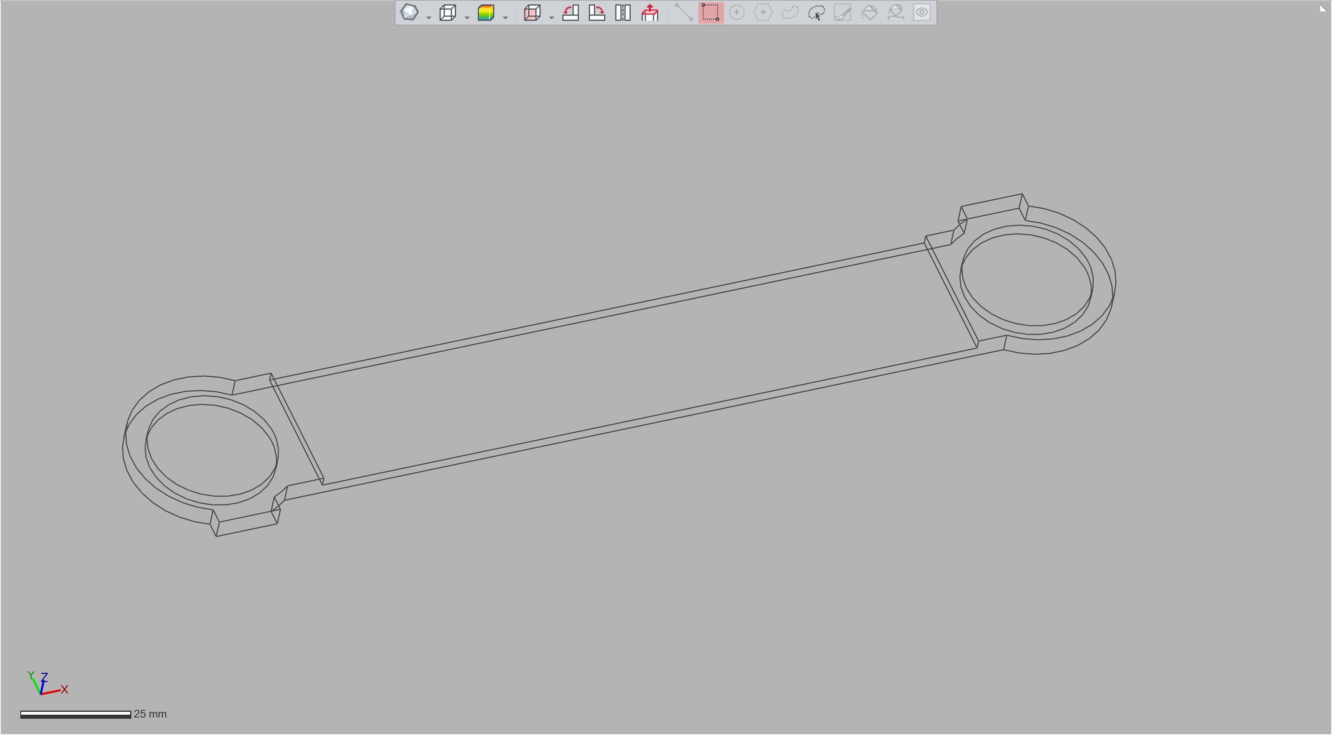Expand the clipping cube dropdown arrow
The height and width of the screenshot is (735, 1332).
tap(552, 17)
